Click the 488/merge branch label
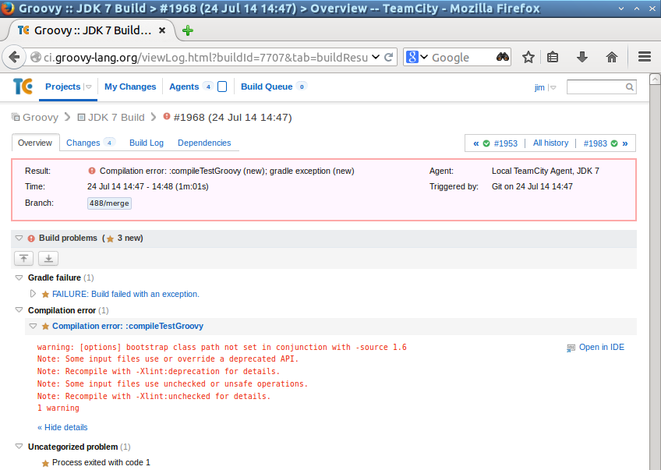 tap(109, 203)
